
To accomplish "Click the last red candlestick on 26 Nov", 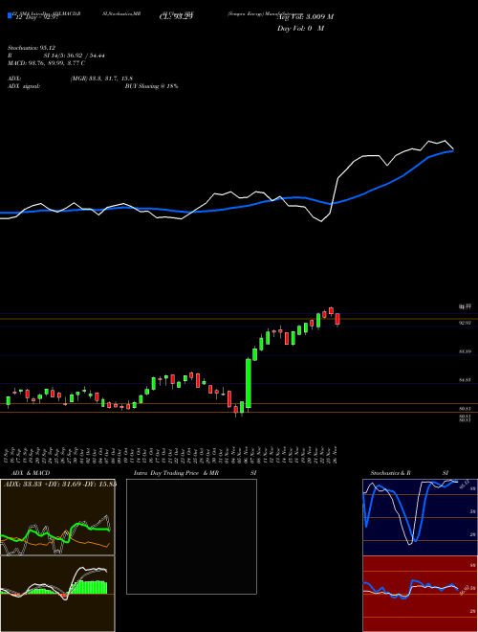I will pos(337,319).
